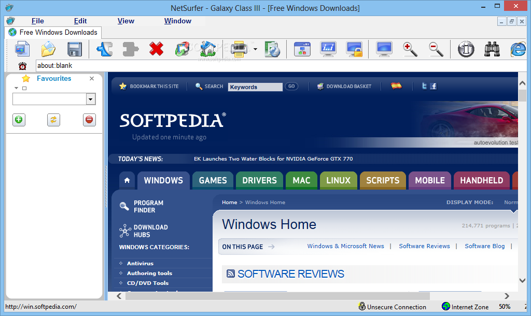The image size is (531, 316).
Task: Click the home icon tab on Softpedia
Action: pos(127,180)
